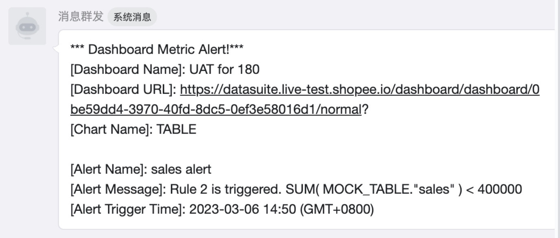560x238 pixels.
Task: Click the robot bot avatar icon
Action: 27,26
